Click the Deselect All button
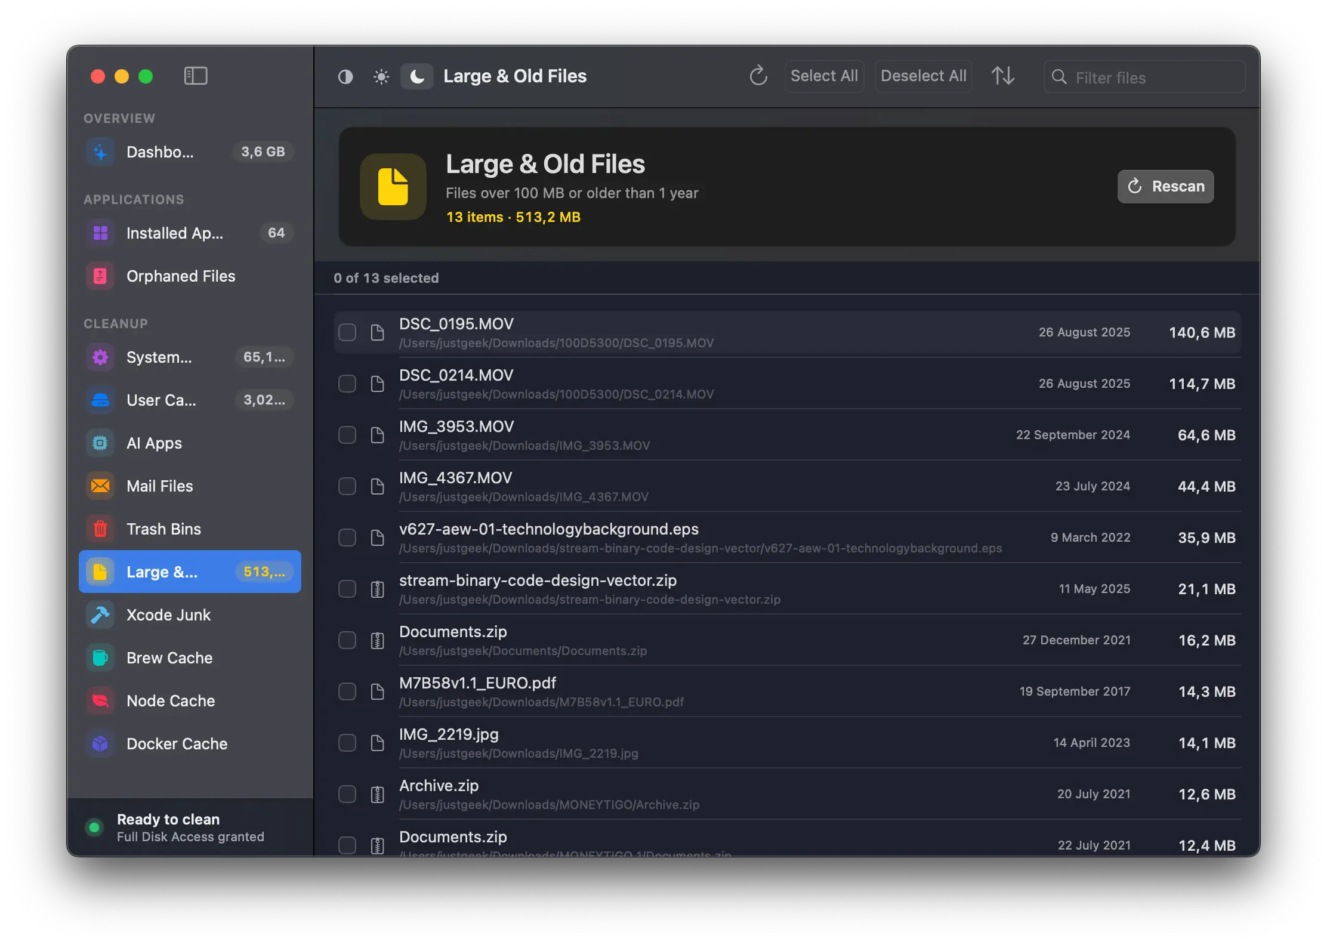 click(924, 76)
